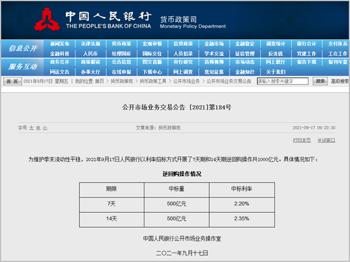Click the 信息公开 category tab
The width and height of the screenshot is (350, 262).
[x=23, y=49]
